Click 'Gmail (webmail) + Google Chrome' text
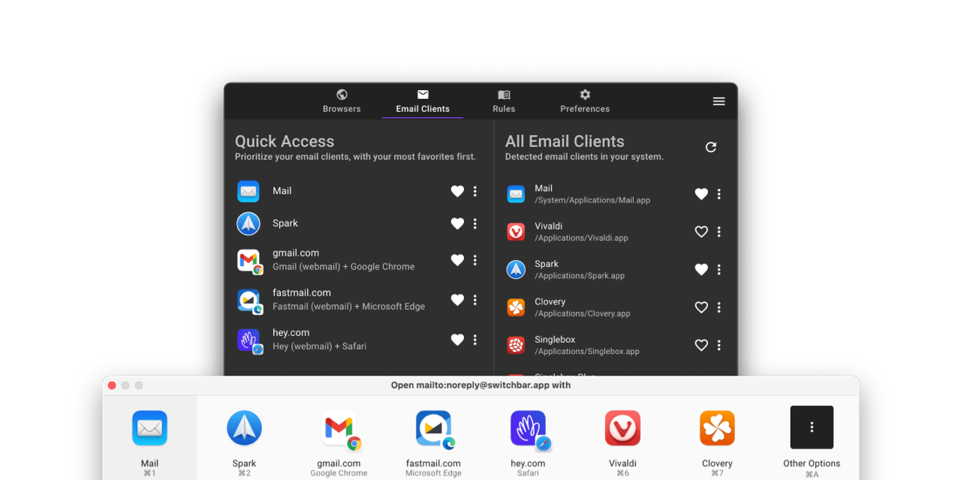 [343, 267]
